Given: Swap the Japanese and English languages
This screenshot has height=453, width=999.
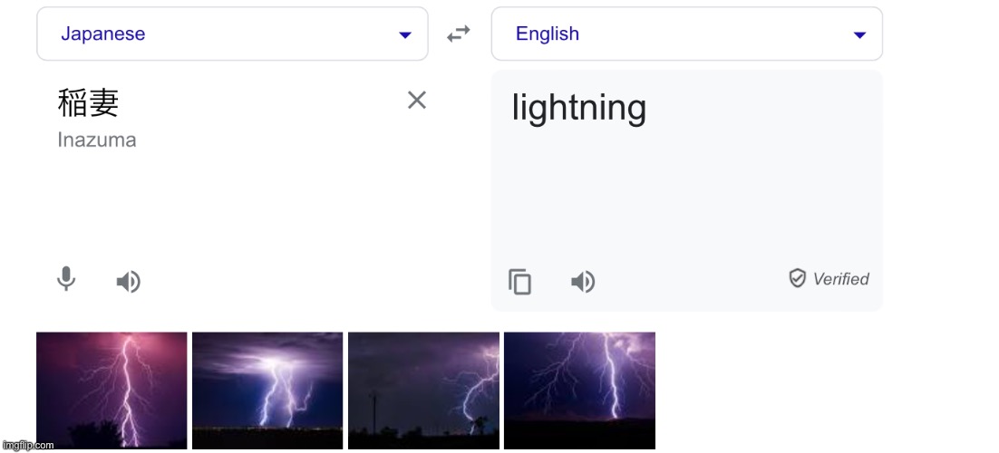Looking at the screenshot, I should pos(458,34).
